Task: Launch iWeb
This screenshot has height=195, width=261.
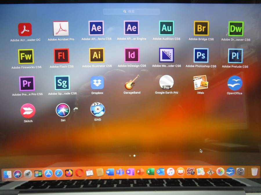Action: 201,82
